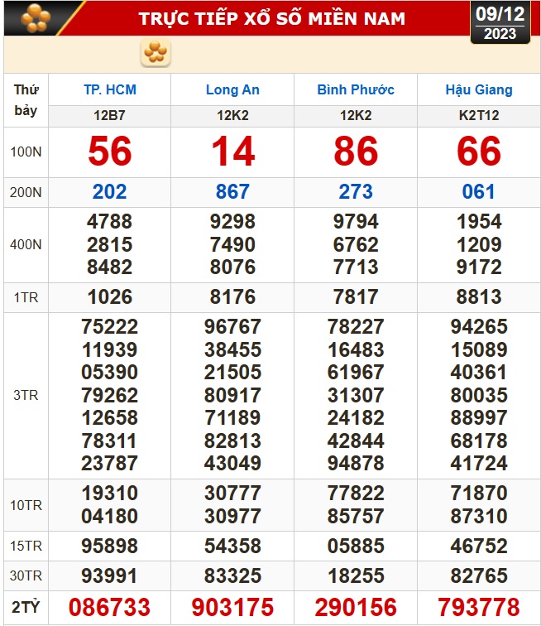Select the red number 86 for Bình Phước
Image resolution: width=541 pixels, height=626 pixels.
pyautogui.click(x=356, y=151)
